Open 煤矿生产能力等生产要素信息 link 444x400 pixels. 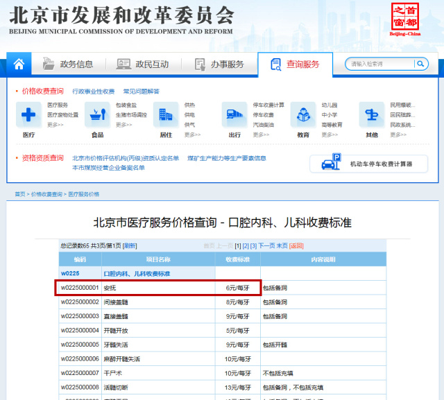(227, 158)
